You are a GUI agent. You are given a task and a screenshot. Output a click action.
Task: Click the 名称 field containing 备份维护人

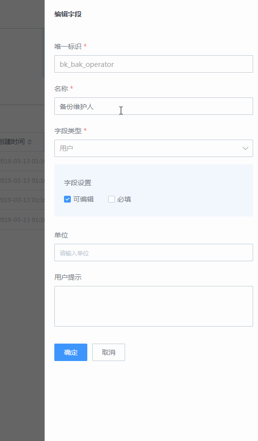coord(154,106)
